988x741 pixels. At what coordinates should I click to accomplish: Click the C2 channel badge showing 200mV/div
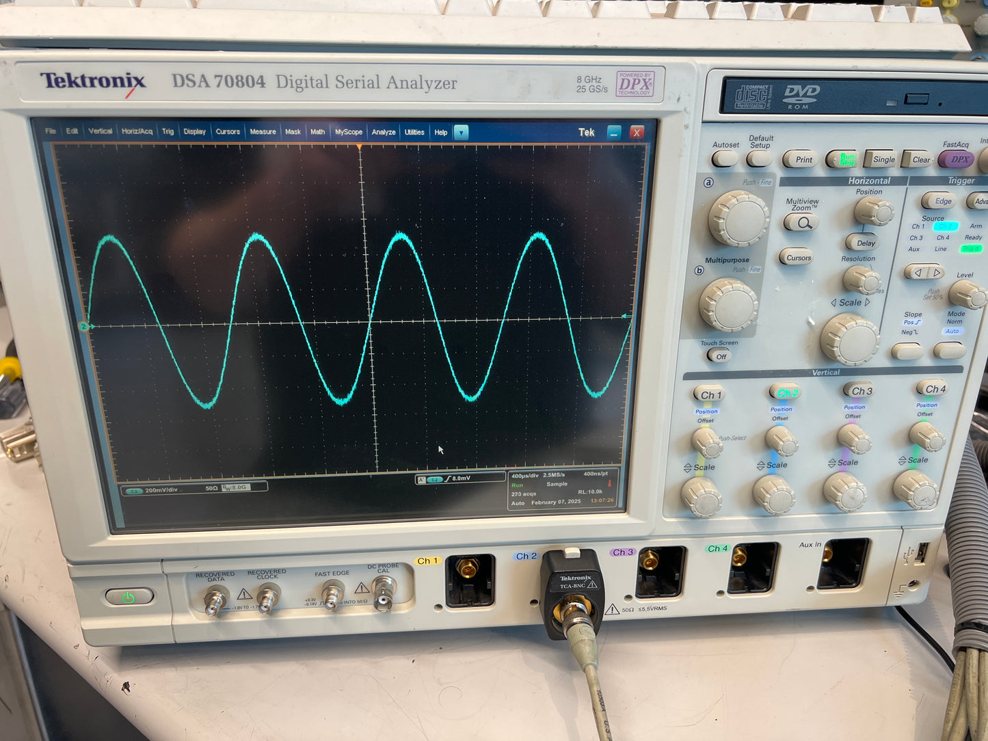[x=133, y=490]
